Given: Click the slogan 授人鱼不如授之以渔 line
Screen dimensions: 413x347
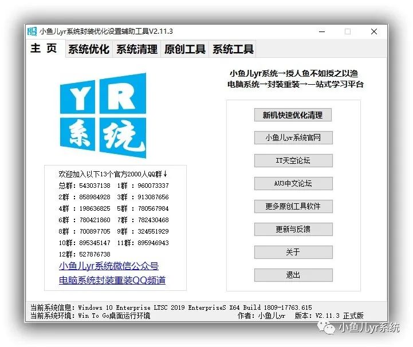Looking at the screenshot, I should click(x=294, y=73).
